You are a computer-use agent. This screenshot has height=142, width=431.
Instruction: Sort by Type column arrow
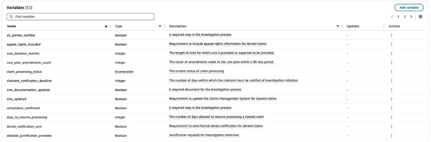coord(160,26)
